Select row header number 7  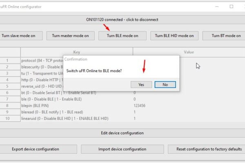10,99
